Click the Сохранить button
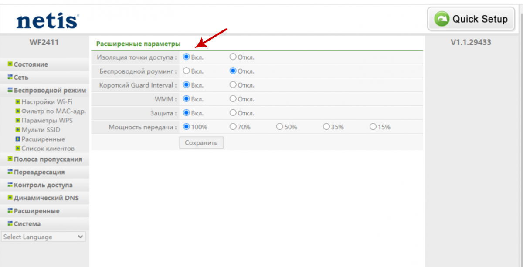523x267 pixels. (201, 142)
